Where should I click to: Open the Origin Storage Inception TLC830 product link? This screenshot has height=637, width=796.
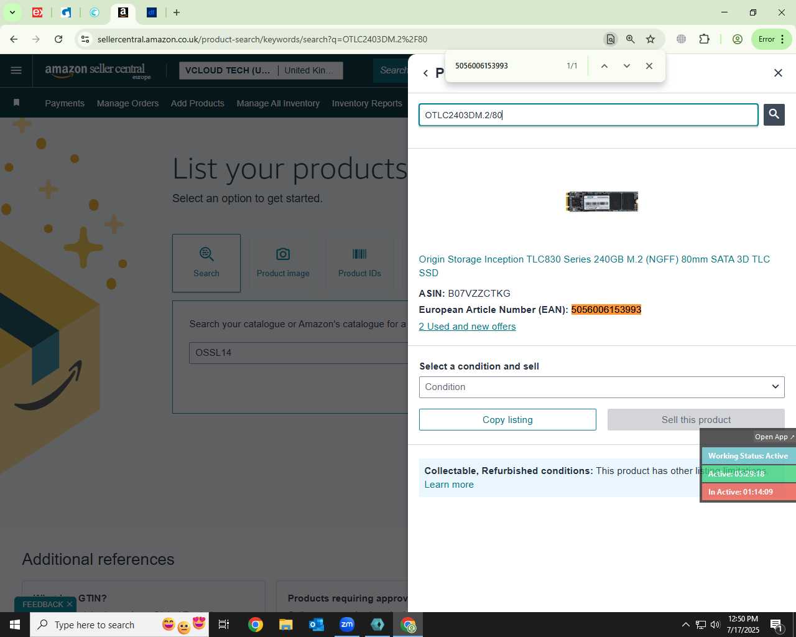coord(594,266)
